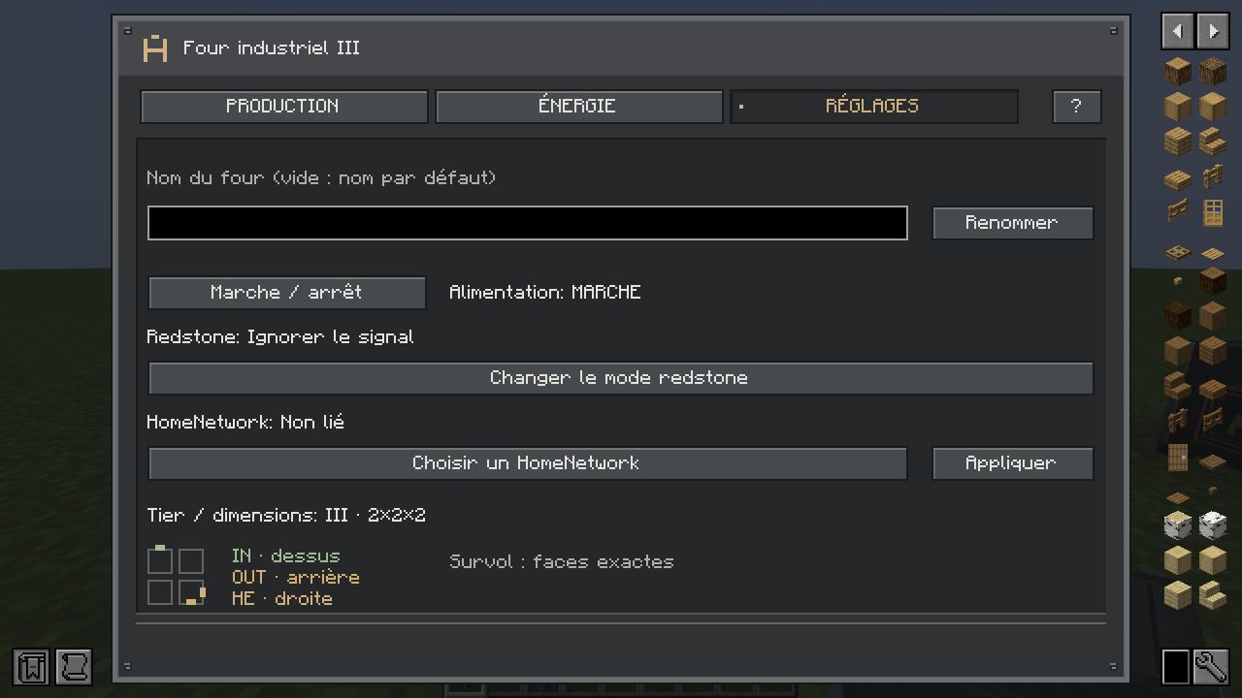Viewport: 1242px width, 698px height.
Task: Click the paper scroll icon
Action: click(x=74, y=667)
